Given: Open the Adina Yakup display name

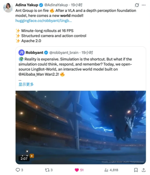Looking at the screenshot, I should point(27,5).
